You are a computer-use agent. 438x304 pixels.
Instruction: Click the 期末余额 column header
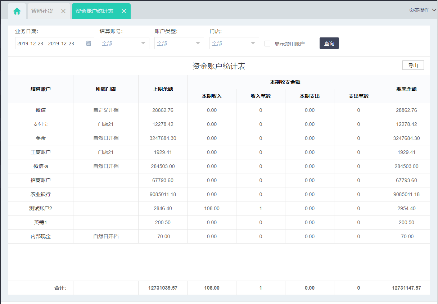click(407, 89)
